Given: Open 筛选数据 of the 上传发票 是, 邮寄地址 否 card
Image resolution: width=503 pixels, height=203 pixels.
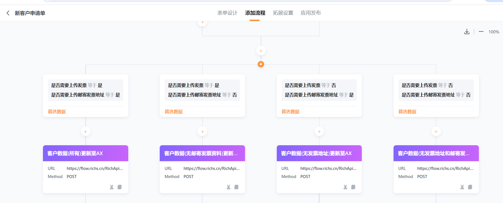Looking at the screenshot, I should pyautogui.click(x=174, y=112).
